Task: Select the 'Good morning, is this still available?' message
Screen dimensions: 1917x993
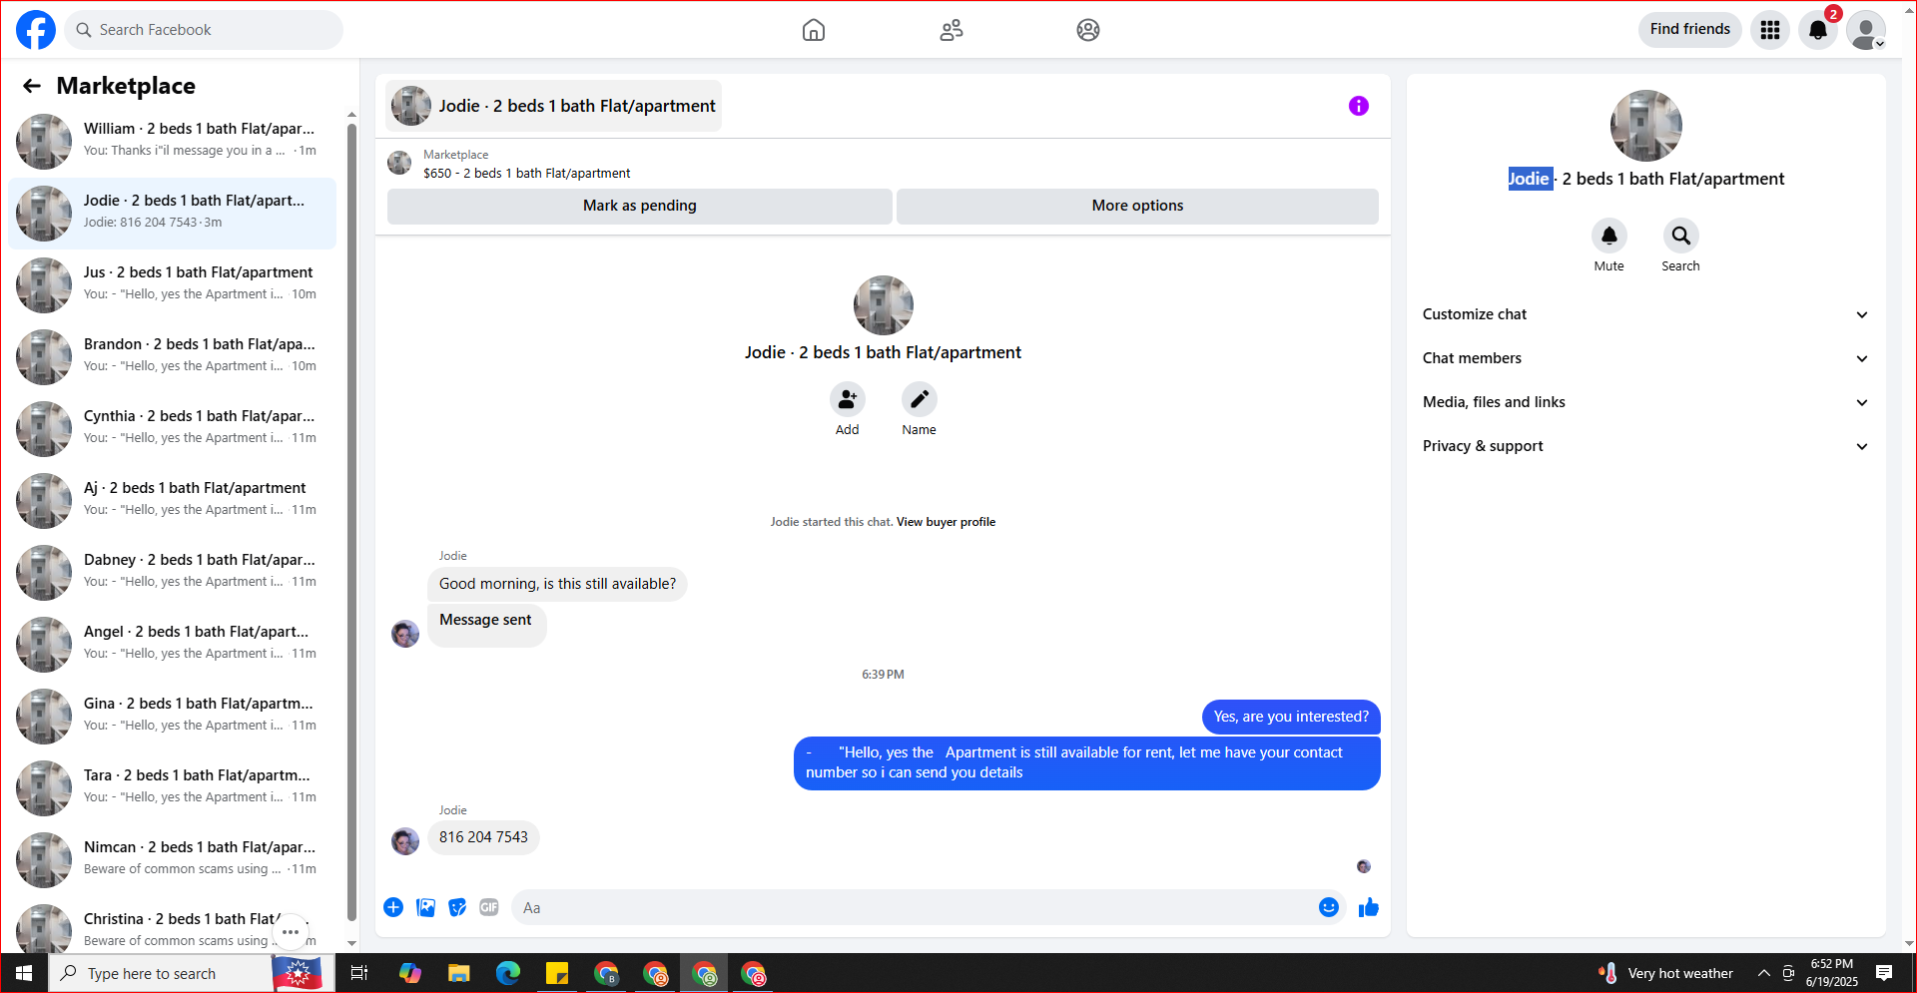Action: [557, 584]
